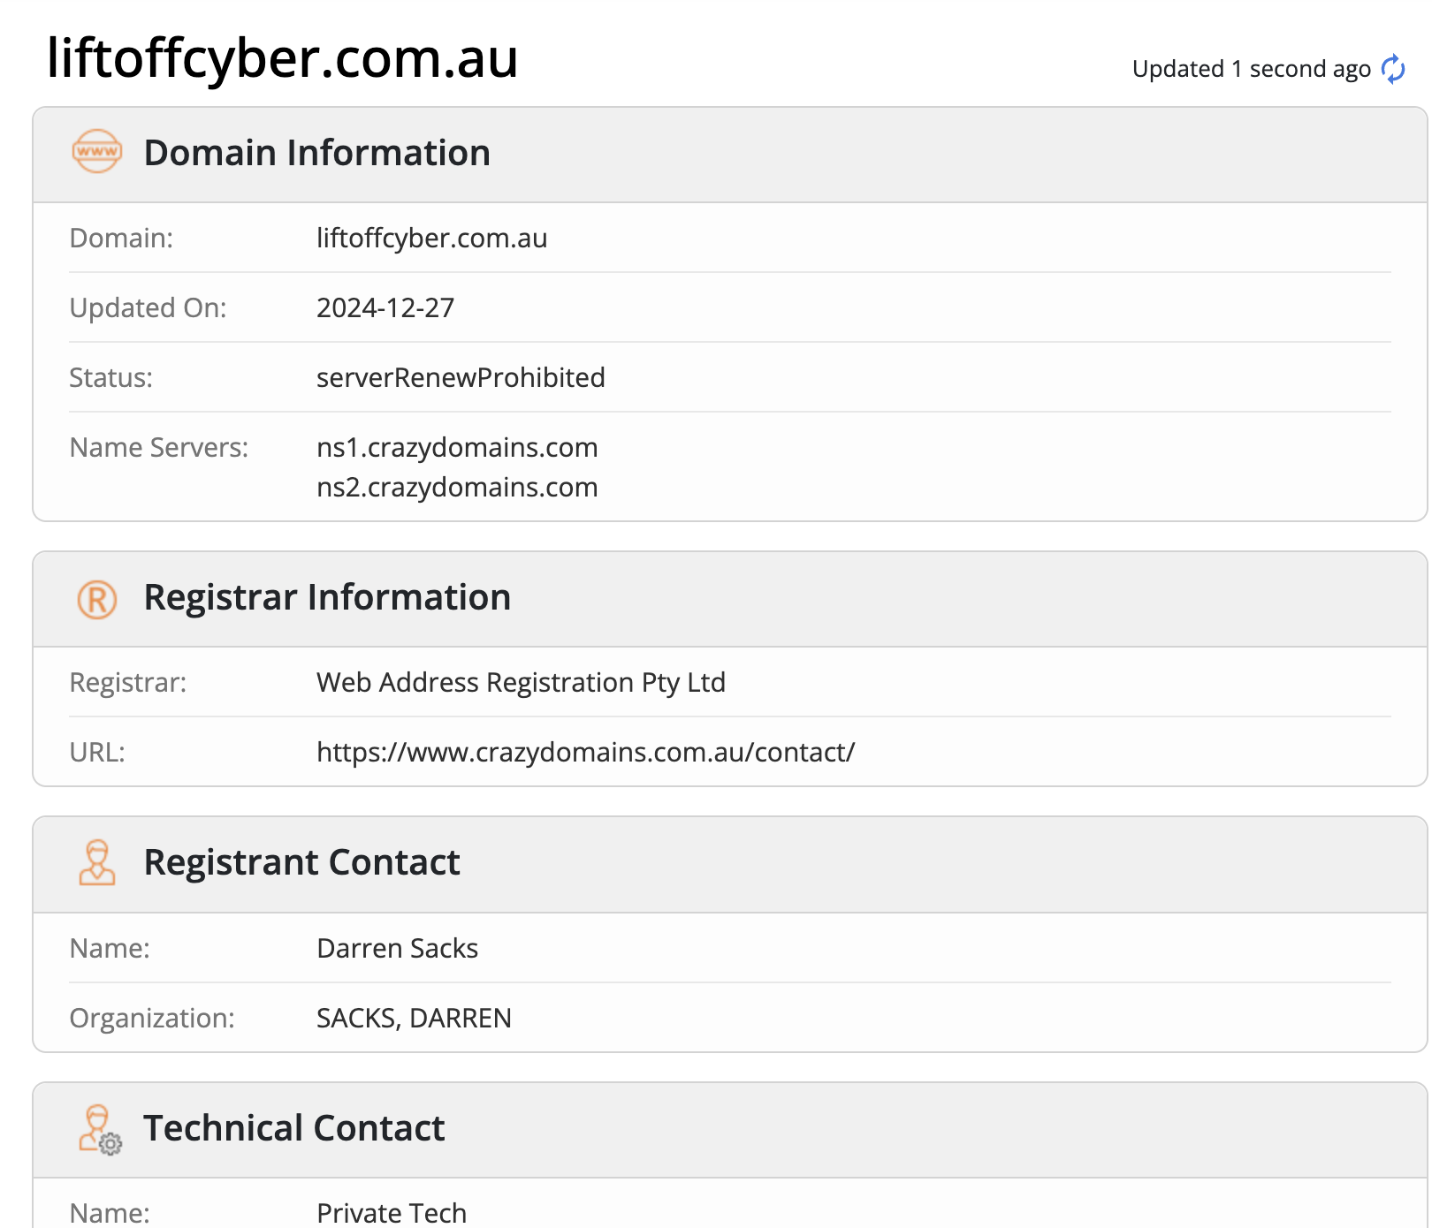The width and height of the screenshot is (1432, 1228).
Task: Click the domain value liftoffcyber.com.au
Action: 431,238
